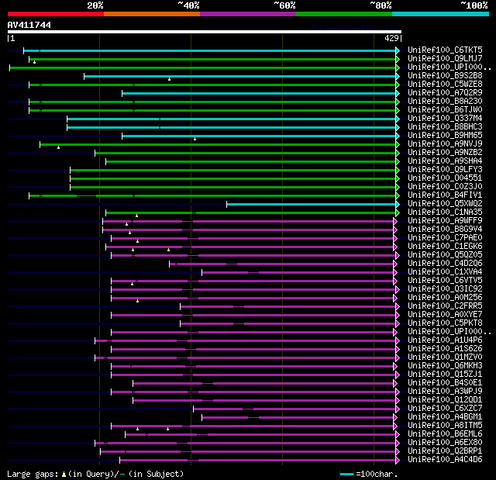This screenshot has height=480, width=496.
Task: Select the UniRef100_A9NZB2 label
Action: (445, 153)
